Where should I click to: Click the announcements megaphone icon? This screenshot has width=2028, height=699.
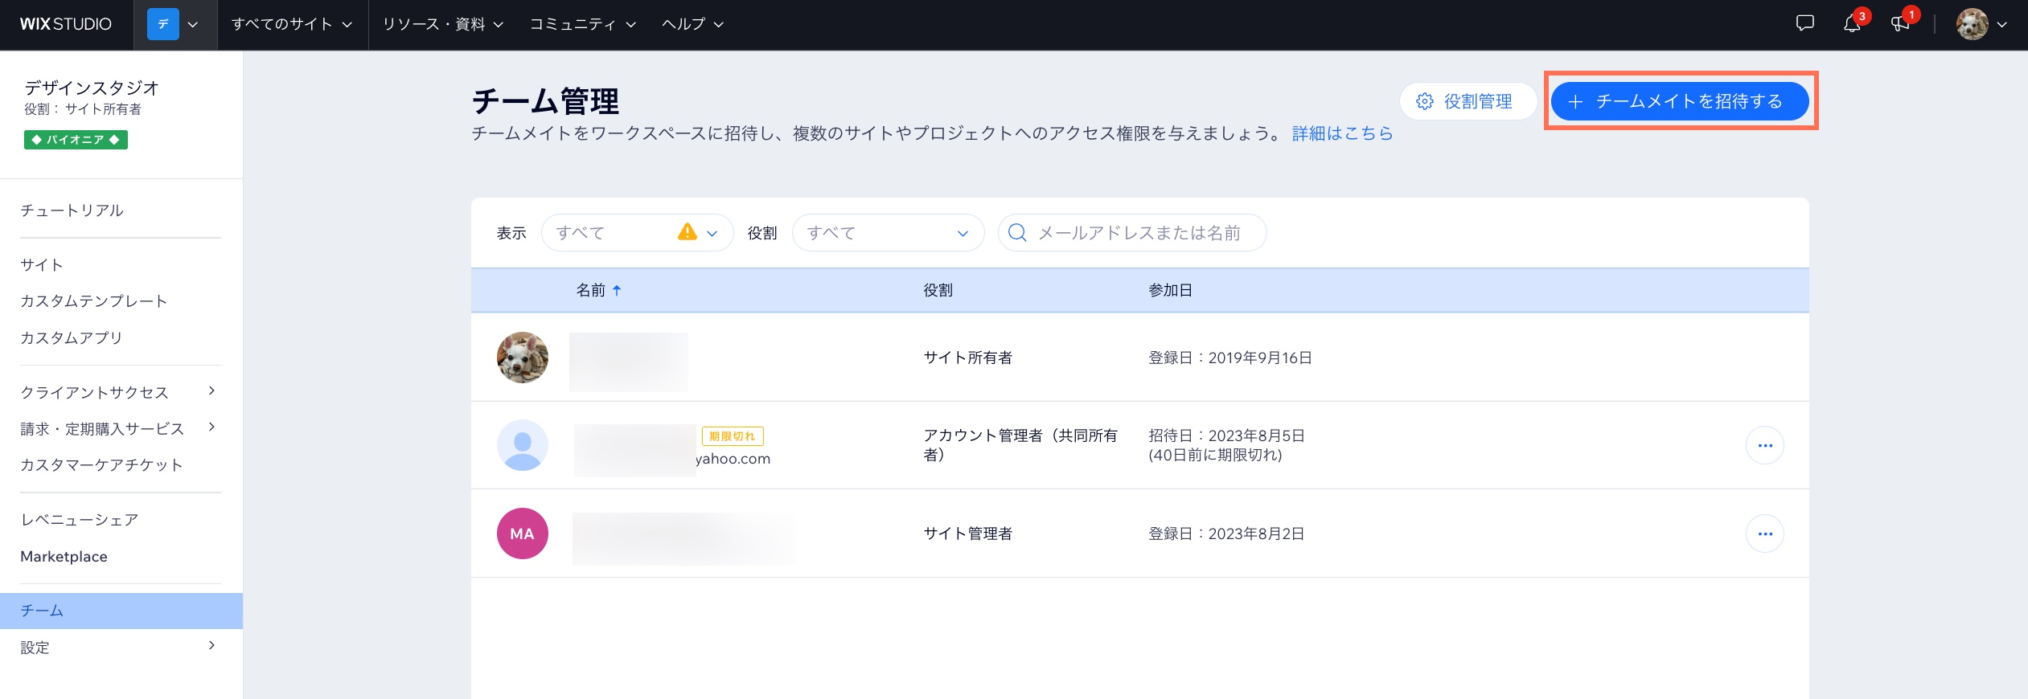(x=1901, y=23)
